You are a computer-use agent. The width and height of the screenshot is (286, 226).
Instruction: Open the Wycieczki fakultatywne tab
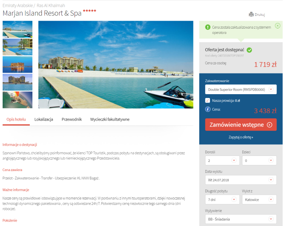[110, 119]
